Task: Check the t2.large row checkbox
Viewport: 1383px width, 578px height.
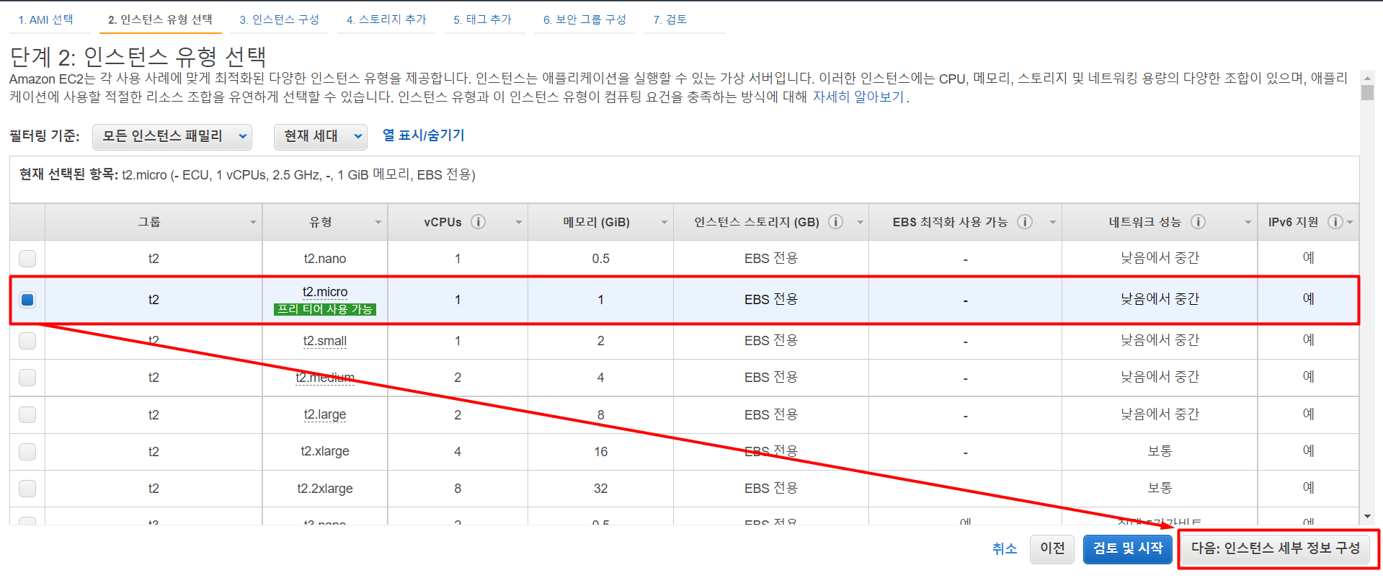Action: coord(27,414)
